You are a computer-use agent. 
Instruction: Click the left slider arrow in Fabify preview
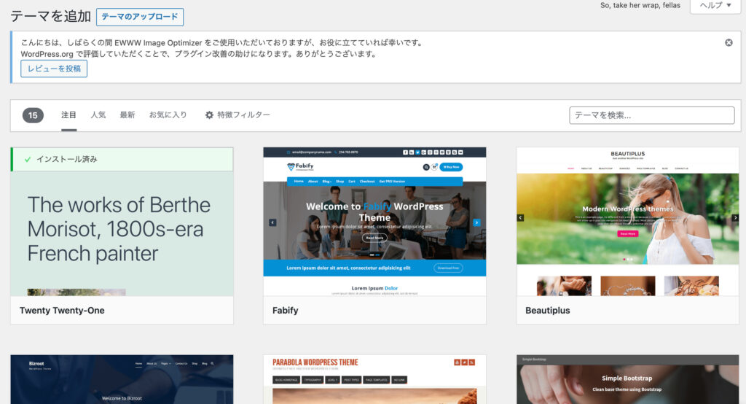272,222
